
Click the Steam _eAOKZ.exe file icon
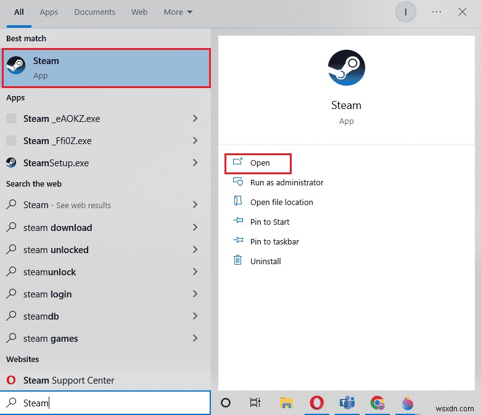pos(11,118)
